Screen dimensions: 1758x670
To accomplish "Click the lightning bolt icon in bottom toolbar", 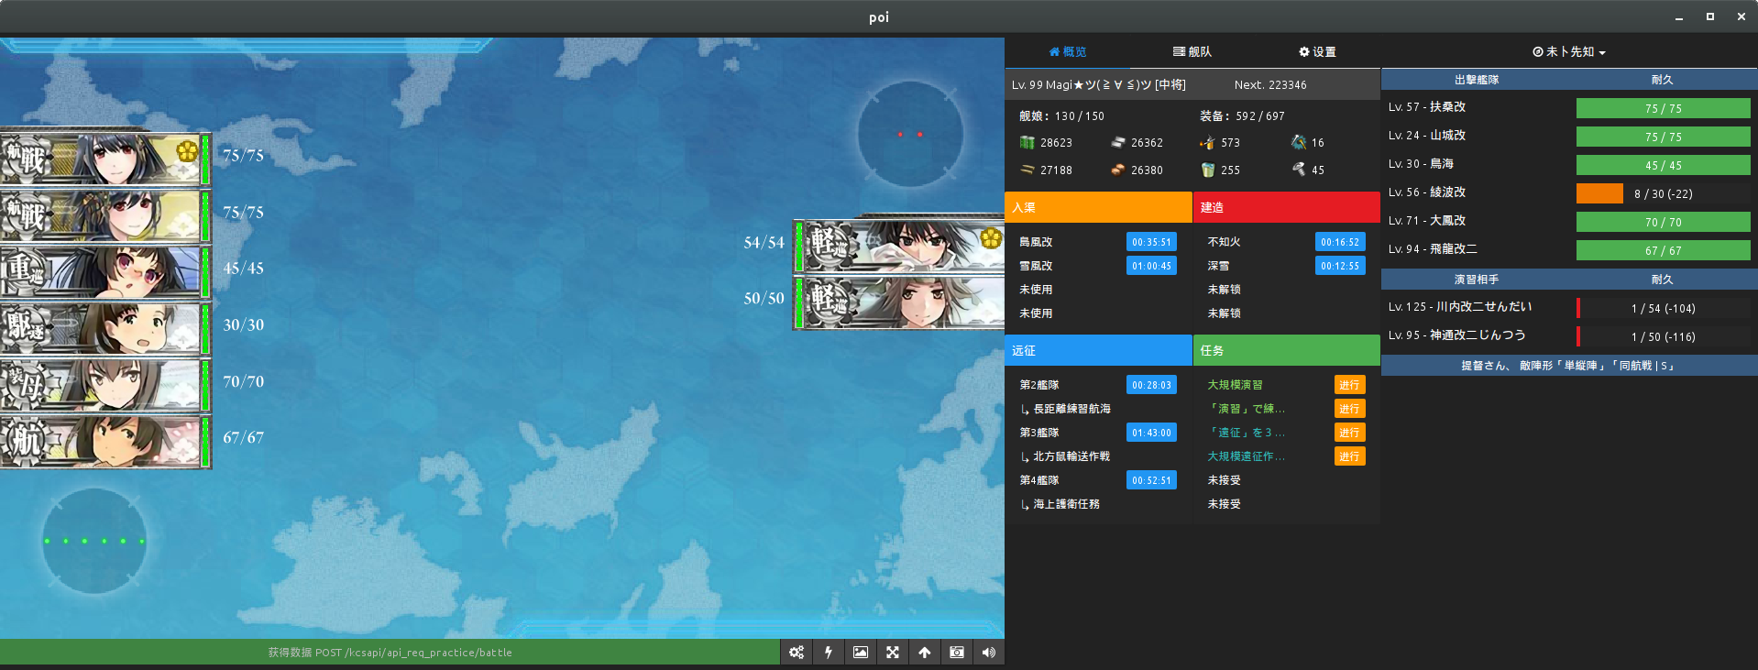I will (829, 652).
